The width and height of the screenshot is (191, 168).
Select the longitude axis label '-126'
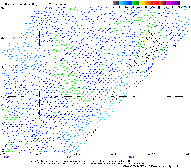pyautogui.click(x=114, y=155)
